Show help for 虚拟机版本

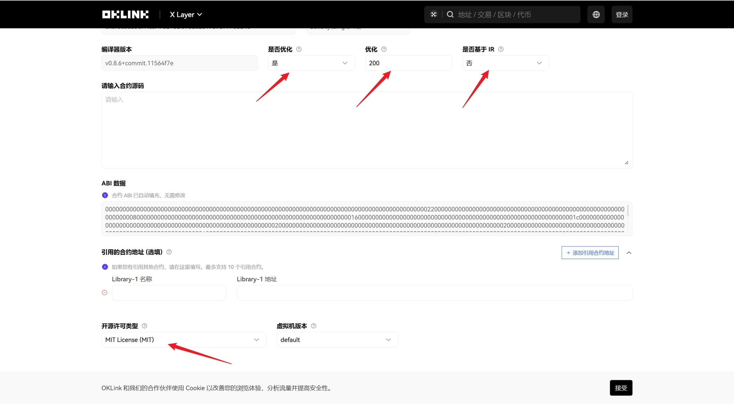[313, 326]
